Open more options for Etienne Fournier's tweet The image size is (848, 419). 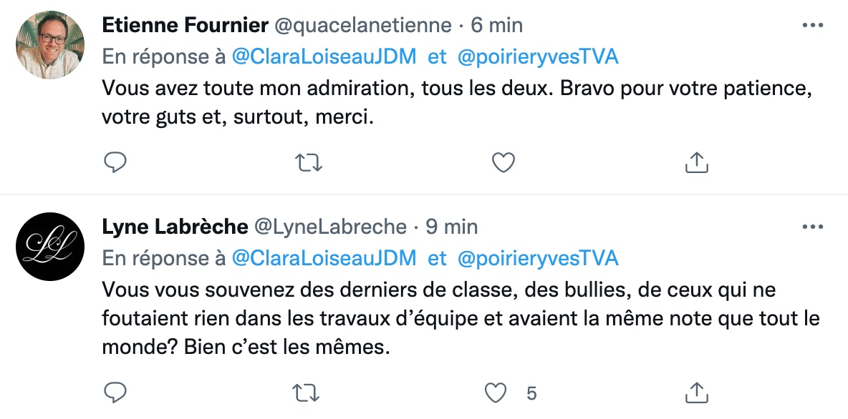tap(812, 25)
